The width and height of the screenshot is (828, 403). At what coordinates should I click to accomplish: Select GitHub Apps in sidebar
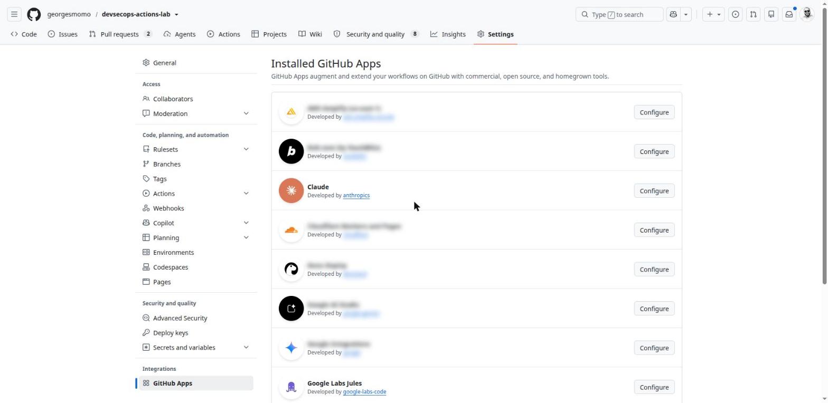(195, 383)
